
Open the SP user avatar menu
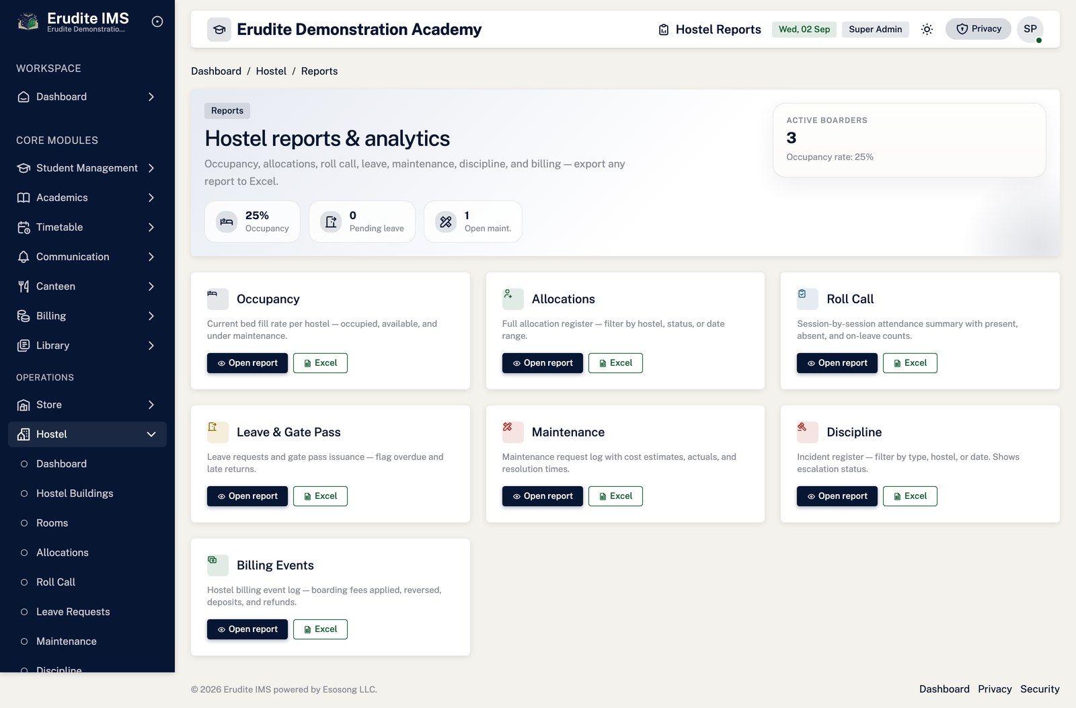[x=1030, y=29]
